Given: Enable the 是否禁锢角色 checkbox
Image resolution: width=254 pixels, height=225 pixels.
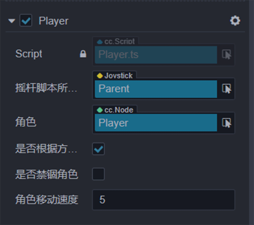Looking at the screenshot, I should tap(98, 174).
